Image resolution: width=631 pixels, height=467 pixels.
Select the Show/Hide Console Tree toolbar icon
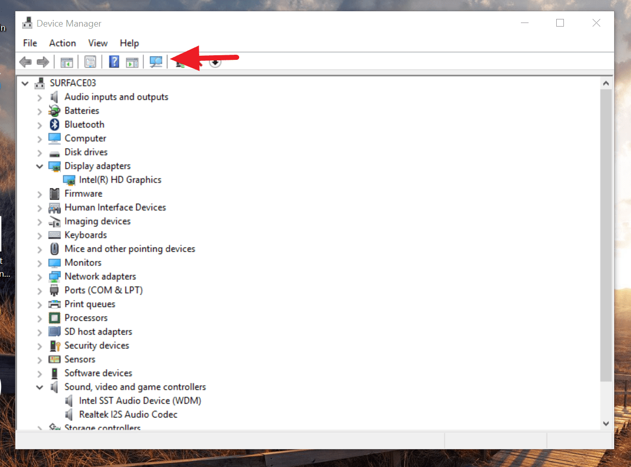point(67,61)
